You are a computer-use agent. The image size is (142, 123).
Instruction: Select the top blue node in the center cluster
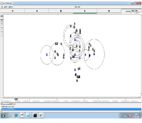click(75, 40)
